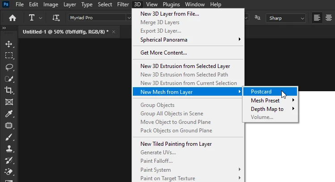This screenshot has height=182, width=335.
Task: Select the Clone Stamp tool
Action: click(x=9, y=148)
